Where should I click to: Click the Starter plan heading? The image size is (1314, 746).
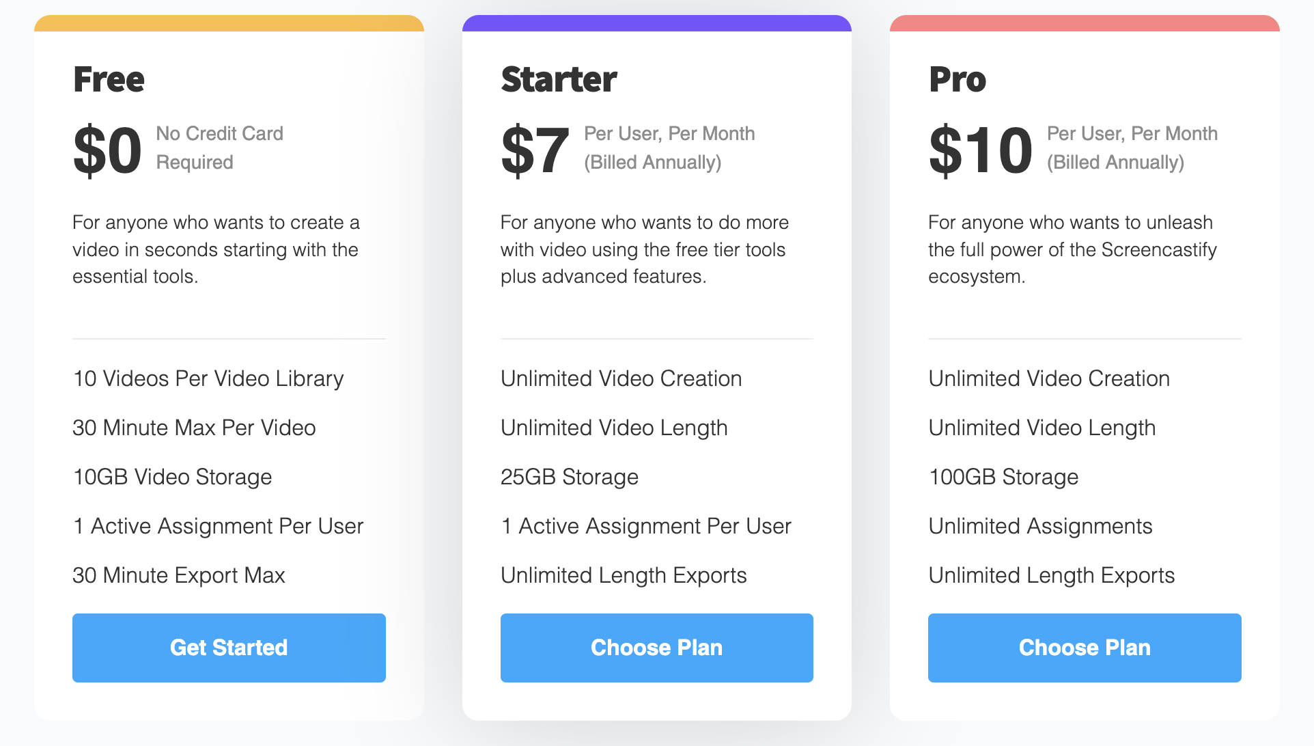click(x=559, y=79)
